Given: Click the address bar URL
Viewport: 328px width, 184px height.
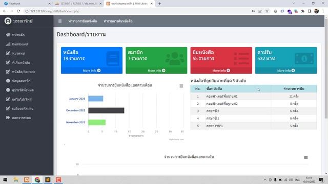Looking at the screenshot, I should click(55, 11).
